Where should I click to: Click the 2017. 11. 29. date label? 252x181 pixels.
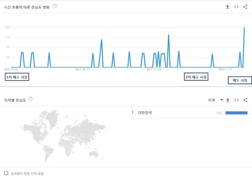click(154, 69)
